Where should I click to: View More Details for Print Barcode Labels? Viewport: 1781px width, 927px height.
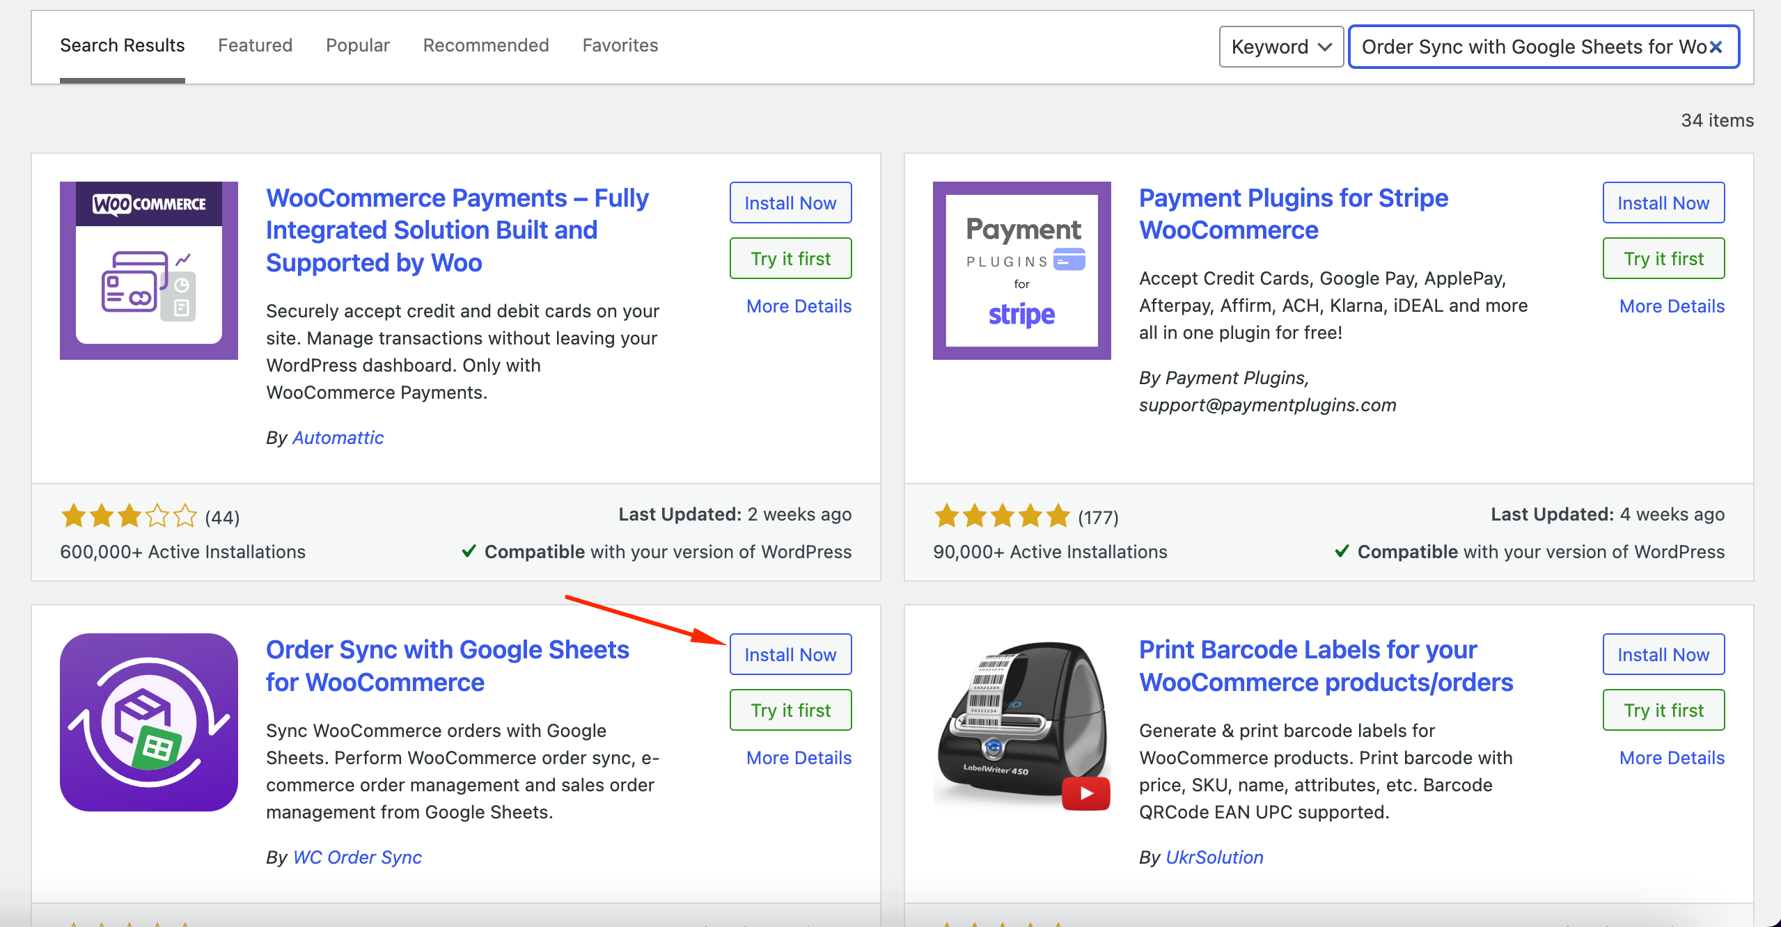pyautogui.click(x=1672, y=758)
